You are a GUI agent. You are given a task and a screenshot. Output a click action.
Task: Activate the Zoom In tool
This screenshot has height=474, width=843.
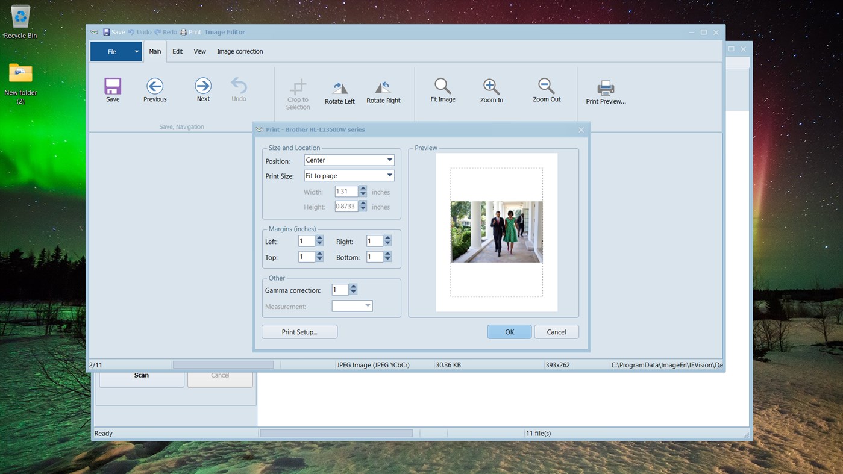click(x=491, y=90)
